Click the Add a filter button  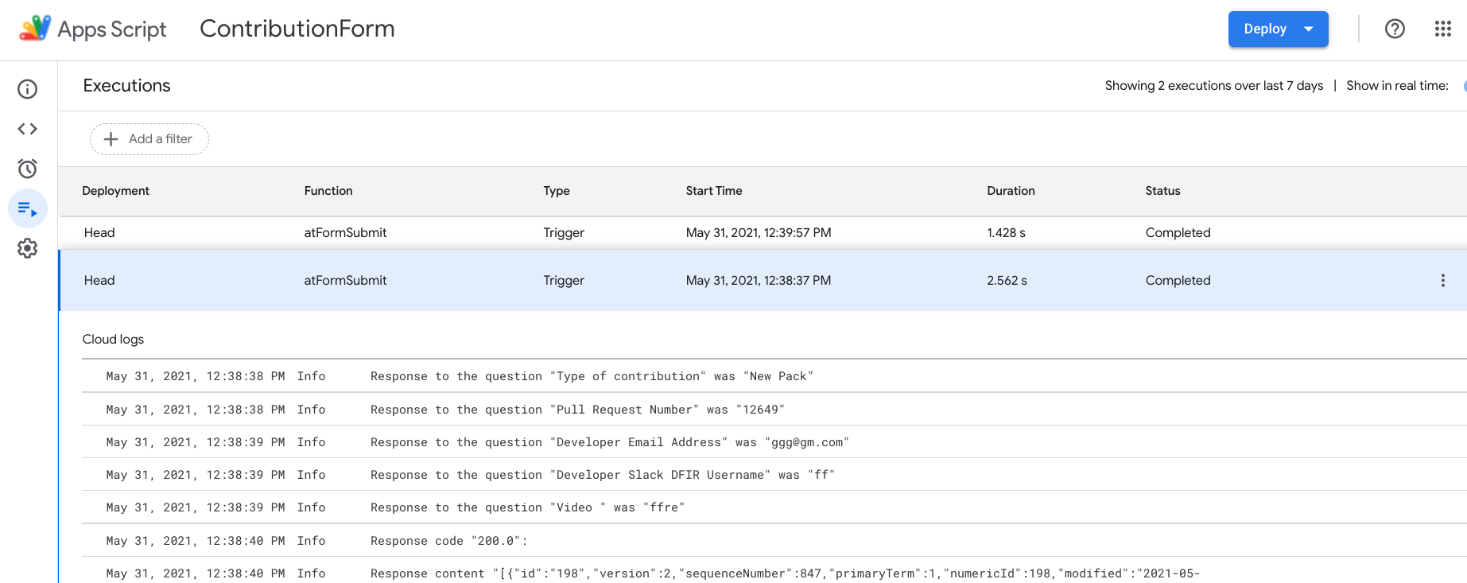coord(149,139)
